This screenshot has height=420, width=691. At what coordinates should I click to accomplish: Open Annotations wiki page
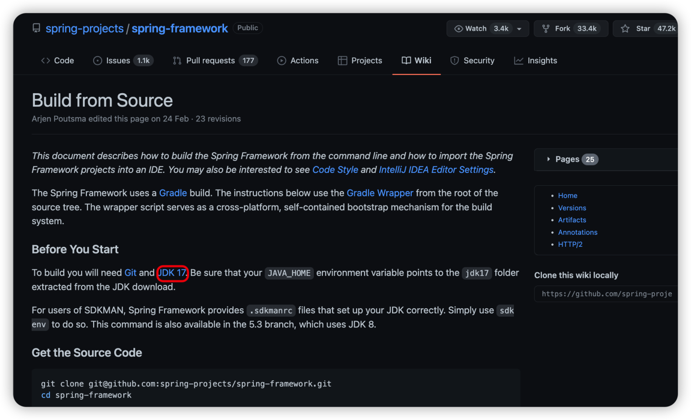[578, 232]
